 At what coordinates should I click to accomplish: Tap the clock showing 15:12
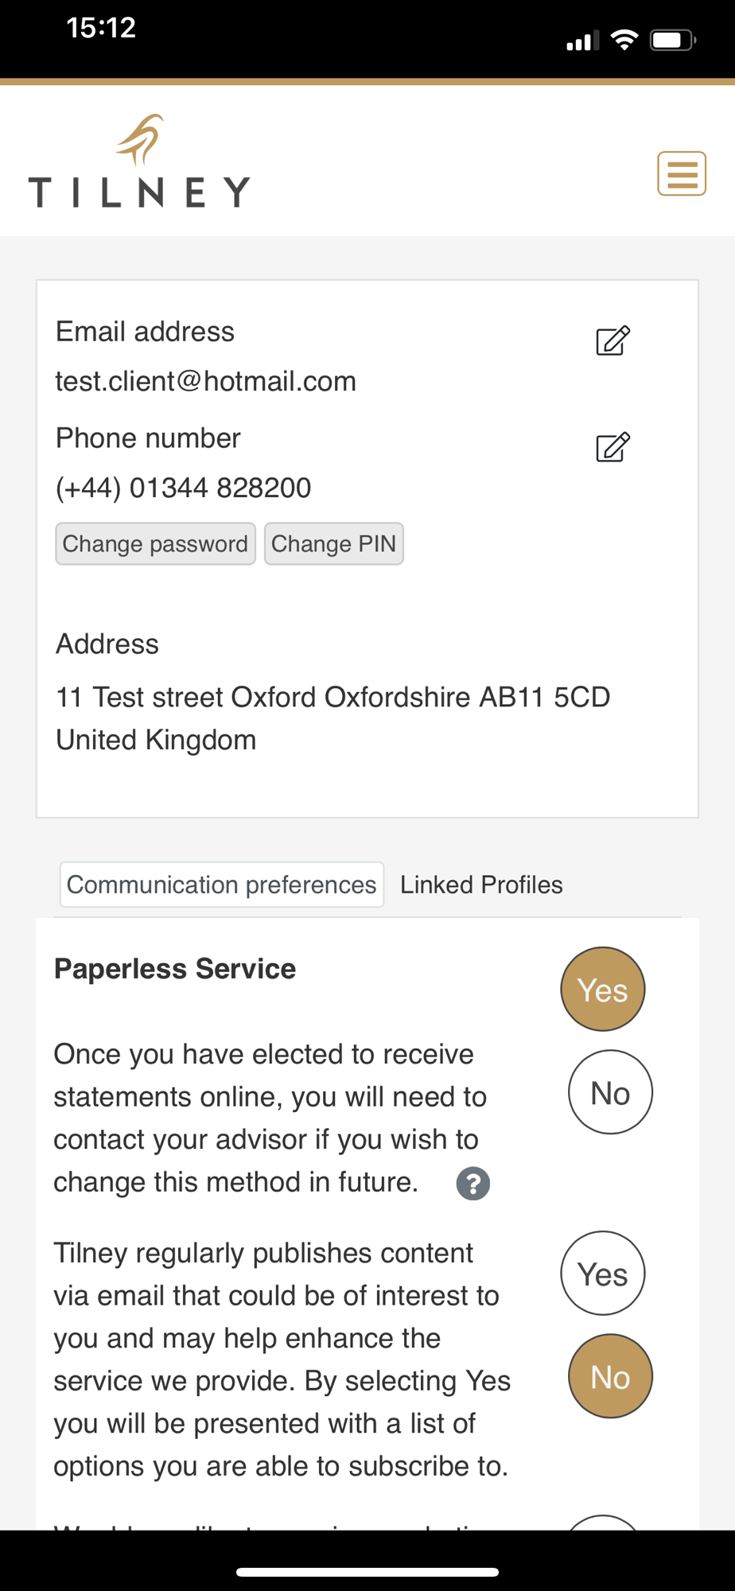pos(101,28)
